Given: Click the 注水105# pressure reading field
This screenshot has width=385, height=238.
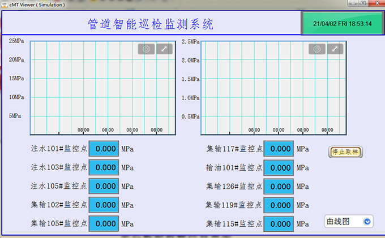Looking at the screenshot, I should pyautogui.click(x=104, y=186).
